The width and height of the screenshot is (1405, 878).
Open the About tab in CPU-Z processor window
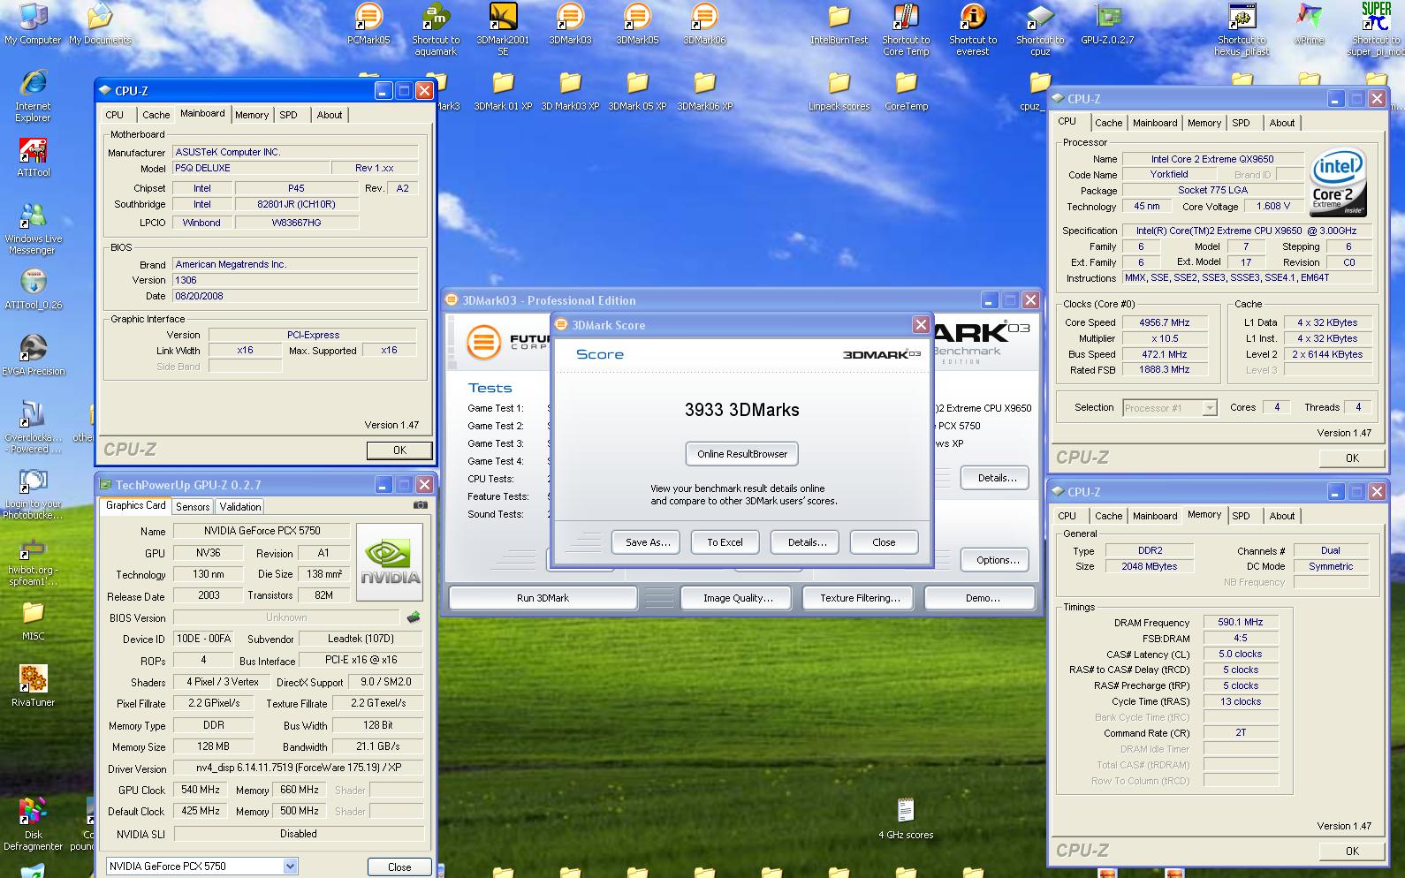(x=1282, y=123)
